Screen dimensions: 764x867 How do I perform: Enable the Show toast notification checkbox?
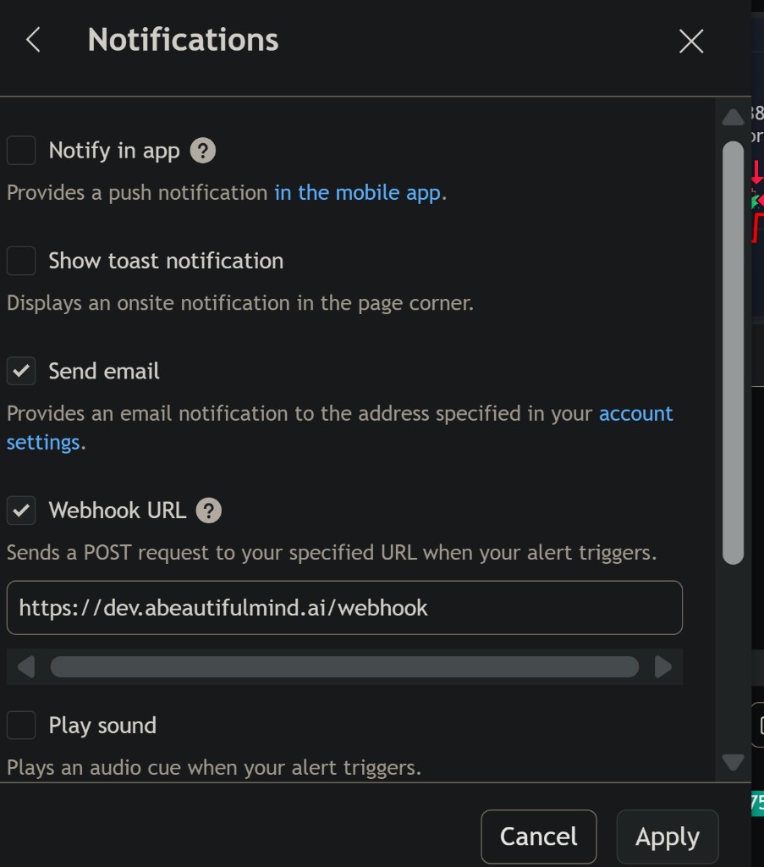coord(21,261)
